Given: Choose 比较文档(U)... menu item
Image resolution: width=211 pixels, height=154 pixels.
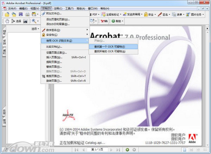Looking at the screenshot, I should point(65,47).
